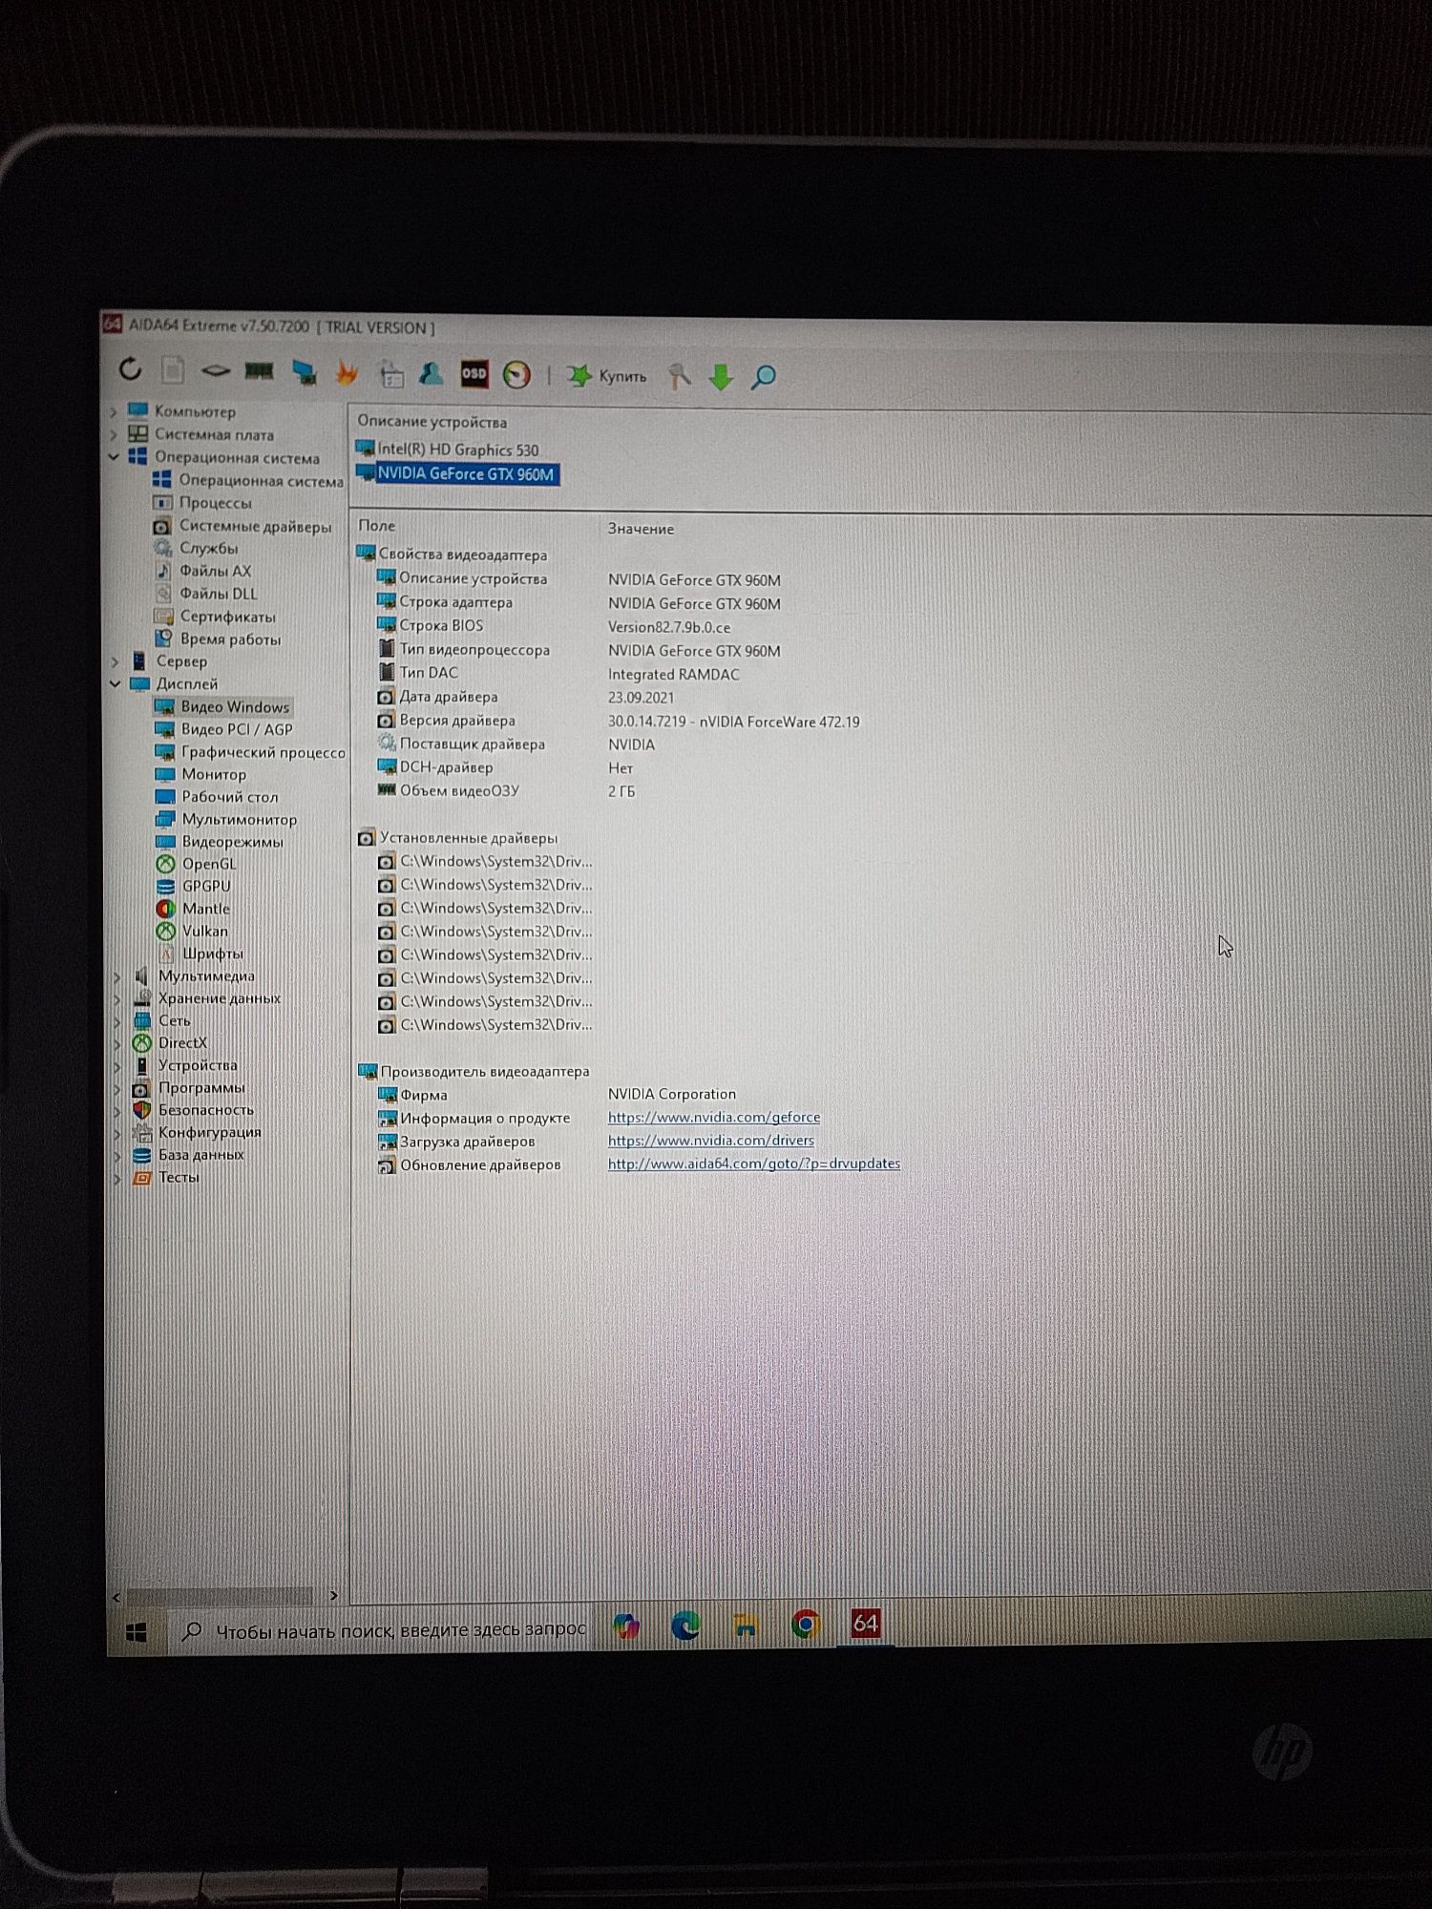Select the Vulkan tree entry
This screenshot has width=1432, height=1909.
click(204, 931)
